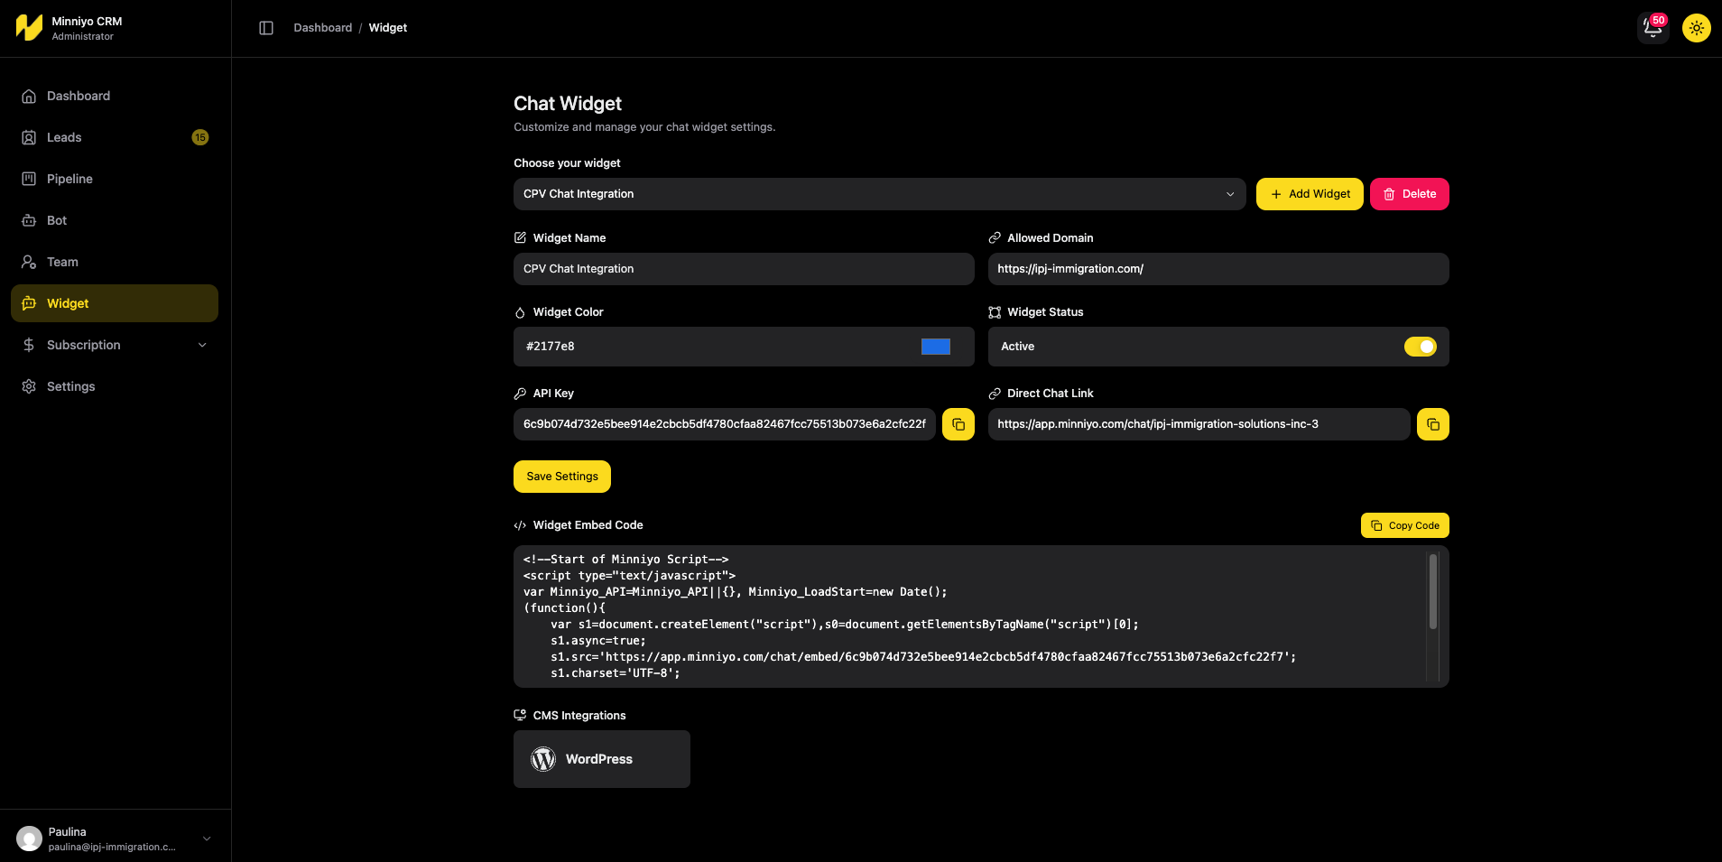Navigate to Bot section

pos(115,220)
